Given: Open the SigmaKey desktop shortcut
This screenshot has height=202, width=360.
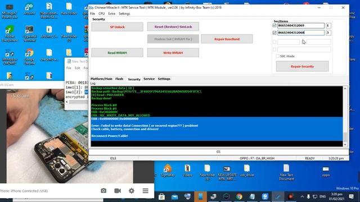Looking at the screenshot, I should coord(168,171).
